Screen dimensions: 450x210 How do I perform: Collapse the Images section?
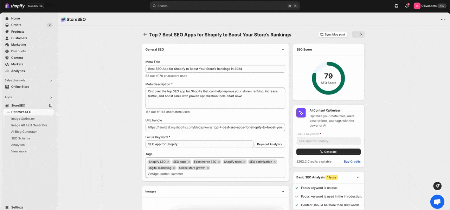click(283, 191)
